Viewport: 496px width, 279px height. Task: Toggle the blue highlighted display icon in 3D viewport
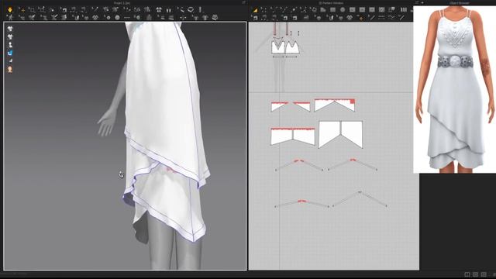[x=10, y=53]
